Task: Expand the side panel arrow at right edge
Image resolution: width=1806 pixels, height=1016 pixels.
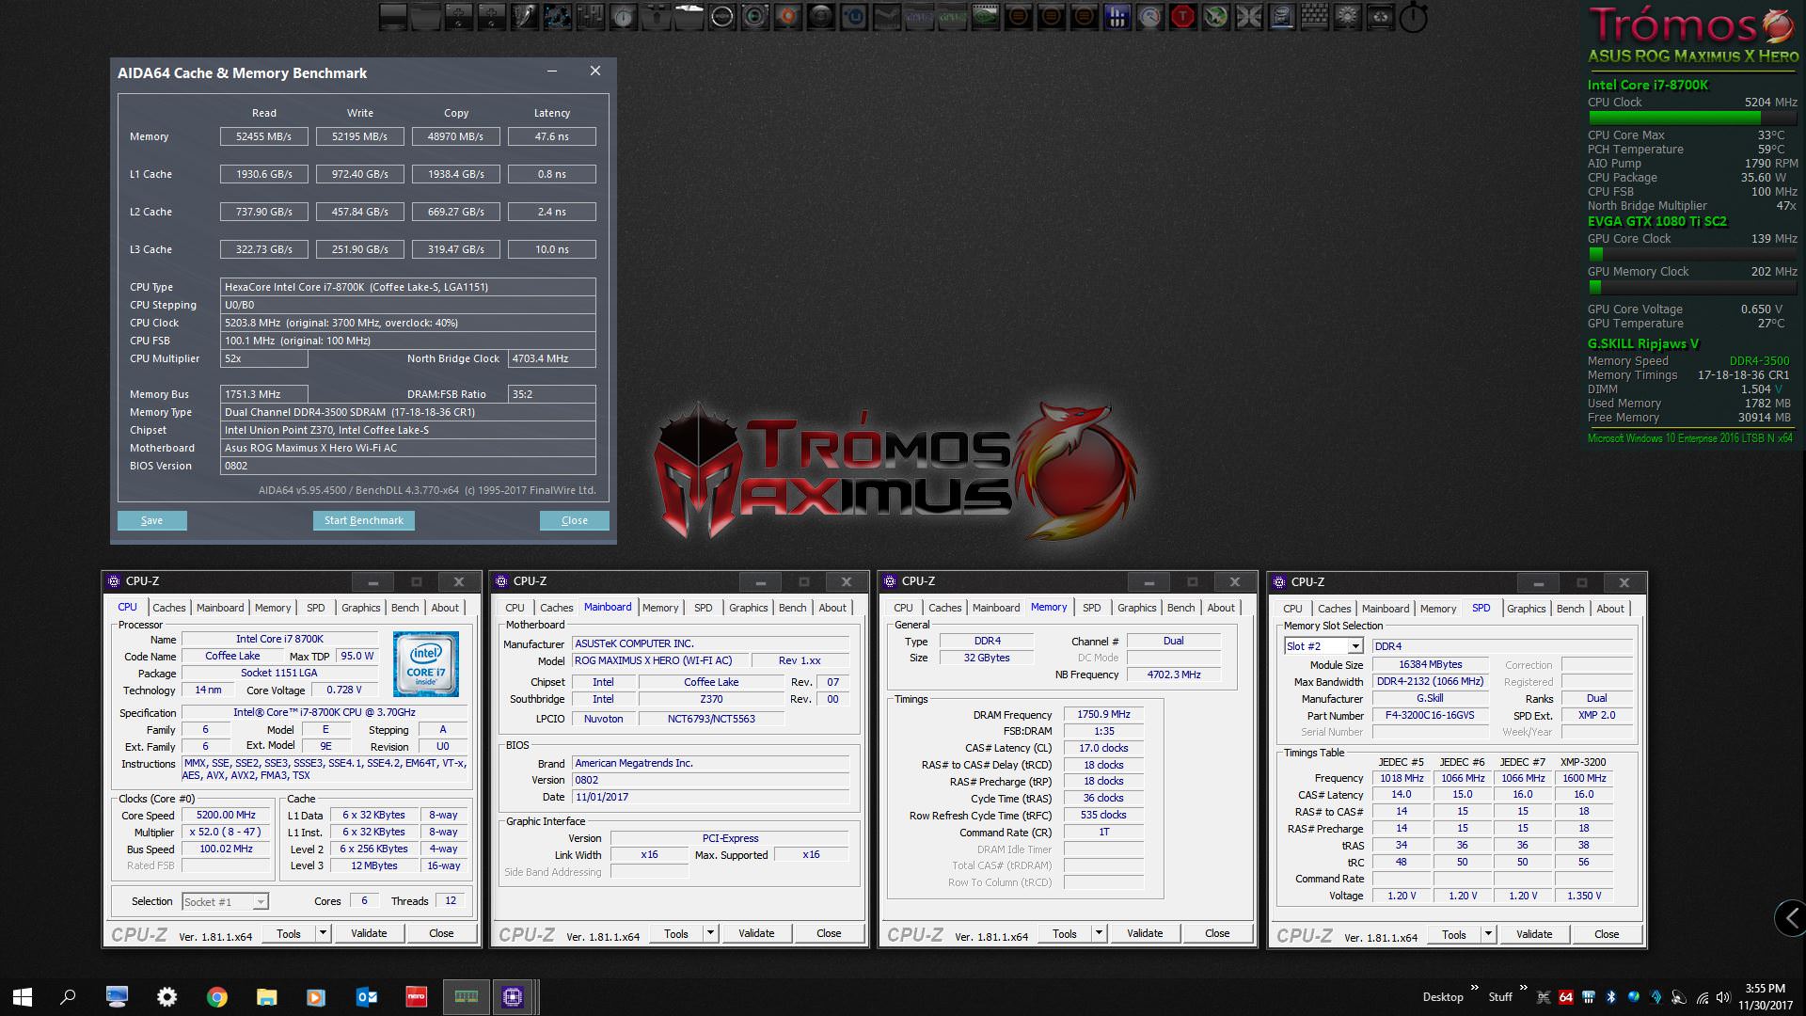Action: pyautogui.click(x=1791, y=918)
